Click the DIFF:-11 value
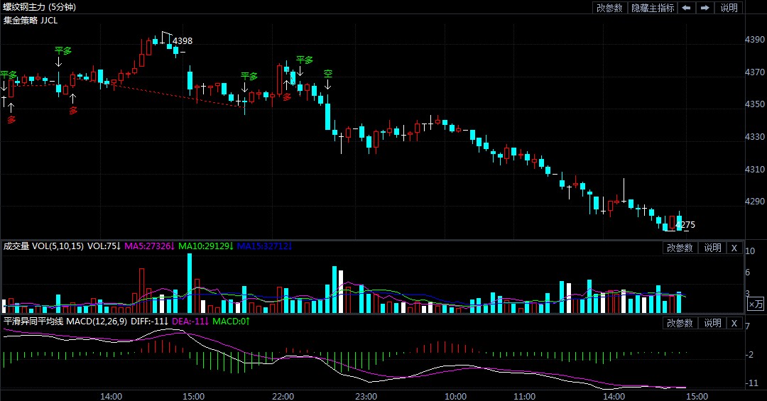This screenshot has height=401, width=767. pyautogui.click(x=149, y=322)
